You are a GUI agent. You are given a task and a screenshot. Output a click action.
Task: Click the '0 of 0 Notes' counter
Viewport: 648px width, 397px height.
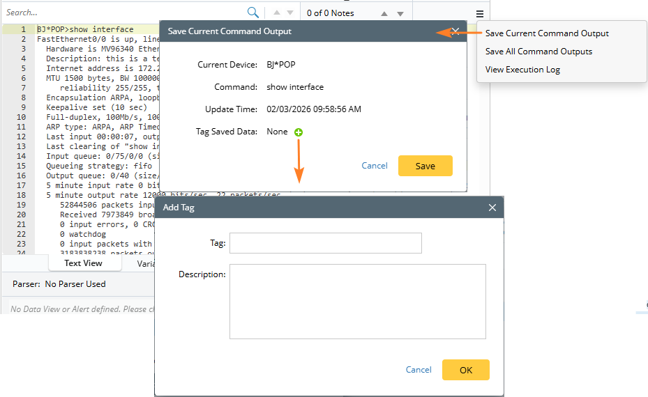pyautogui.click(x=330, y=13)
